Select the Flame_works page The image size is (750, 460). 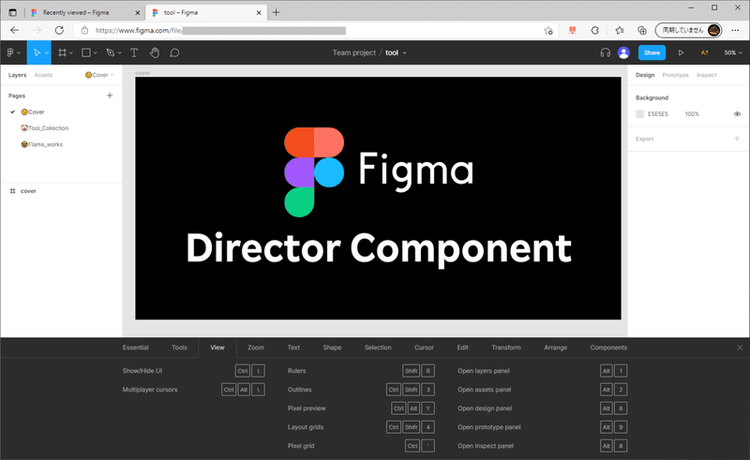click(x=42, y=144)
